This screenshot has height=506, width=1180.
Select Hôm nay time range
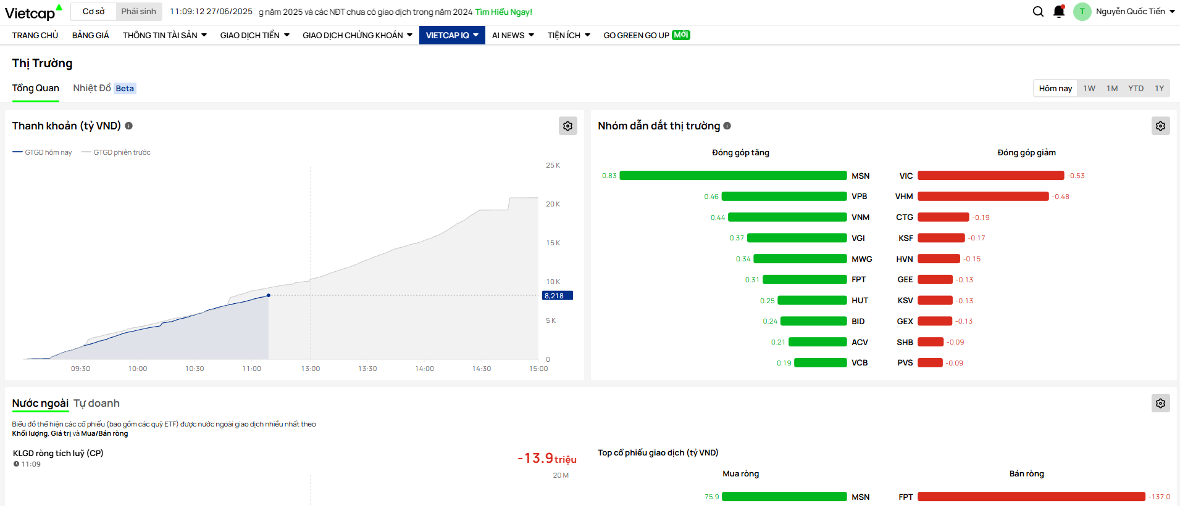coord(1055,88)
